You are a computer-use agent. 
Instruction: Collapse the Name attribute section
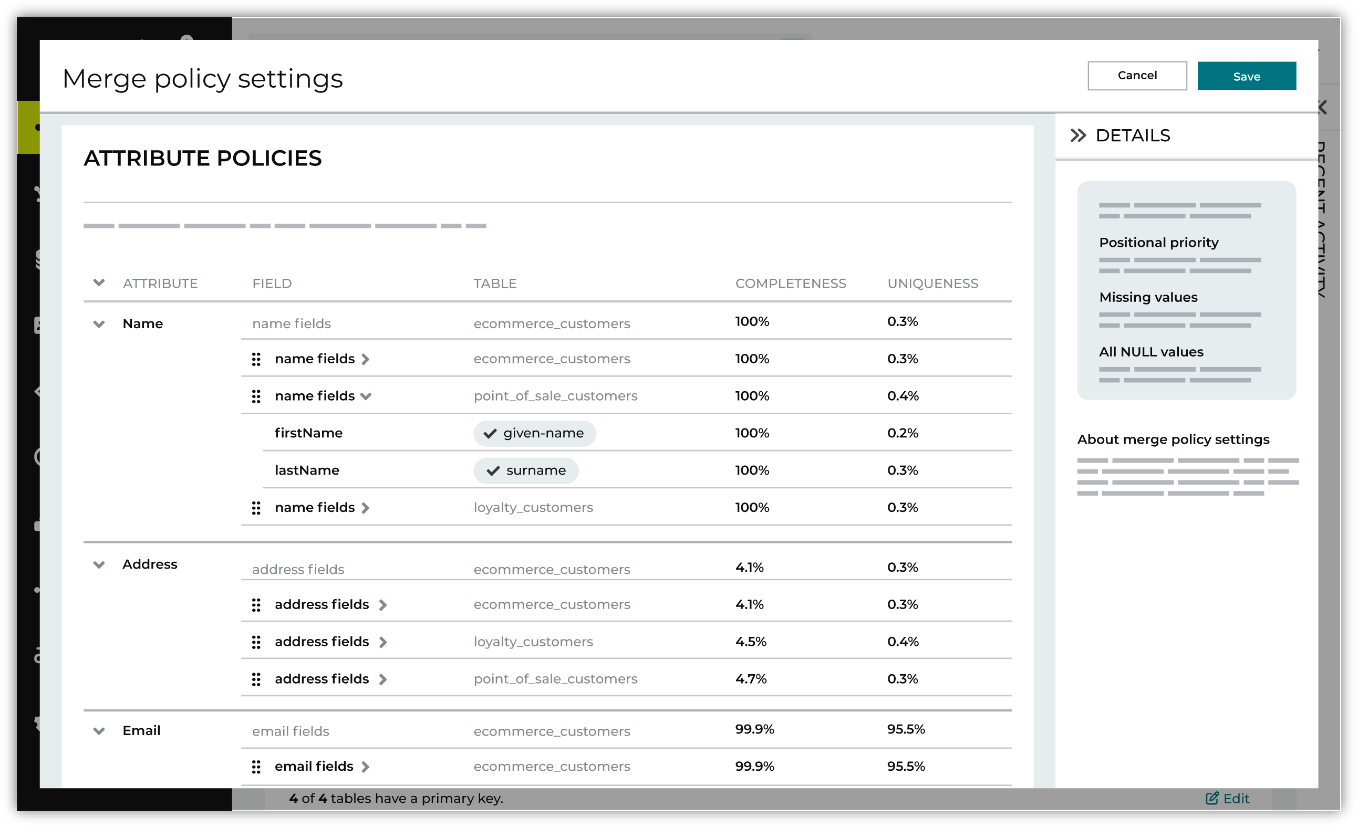99,324
